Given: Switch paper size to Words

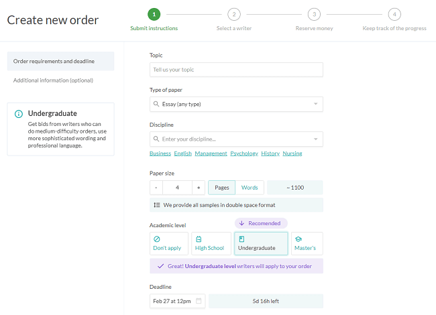Looking at the screenshot, I should pos(250,188).
